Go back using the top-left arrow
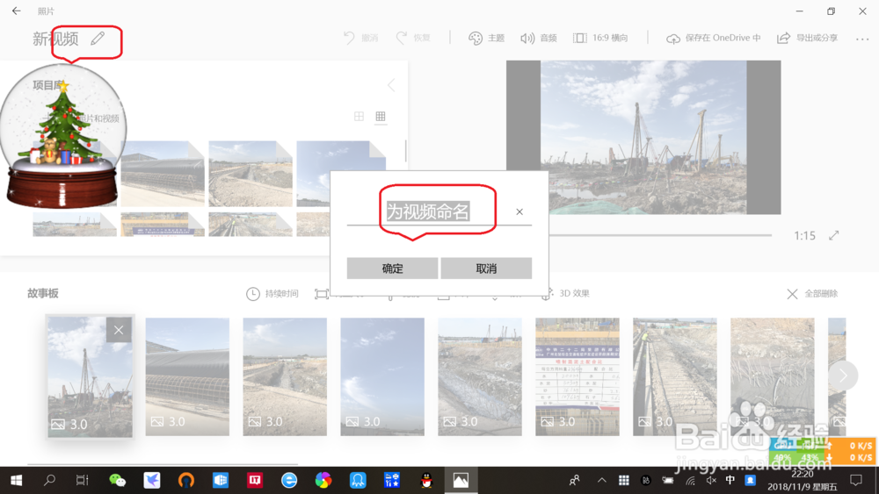879x494 pixels. click(x=16, y=11)
